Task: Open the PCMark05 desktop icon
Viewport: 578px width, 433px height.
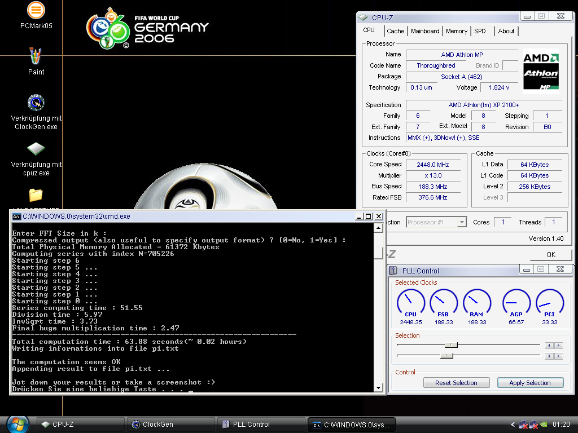Action: 36,15
